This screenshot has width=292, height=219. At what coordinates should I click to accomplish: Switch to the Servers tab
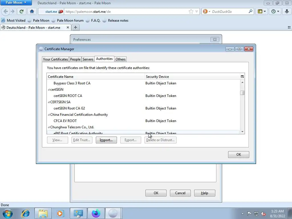coord(88,59)
